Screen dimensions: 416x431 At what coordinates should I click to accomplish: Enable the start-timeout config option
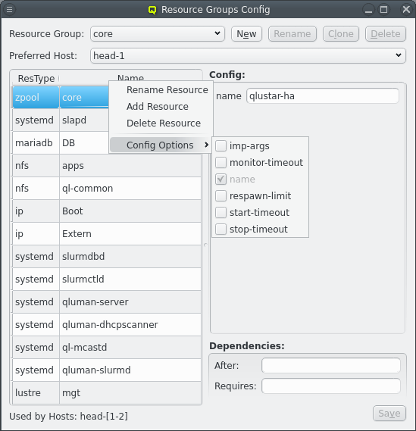point(221,213)
